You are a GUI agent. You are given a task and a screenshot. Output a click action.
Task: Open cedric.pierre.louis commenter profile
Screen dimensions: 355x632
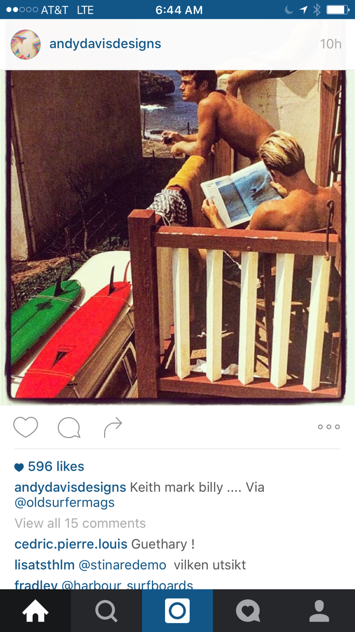[71, 544]
